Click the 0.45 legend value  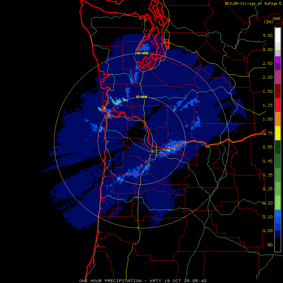click(x=268, y=161)
